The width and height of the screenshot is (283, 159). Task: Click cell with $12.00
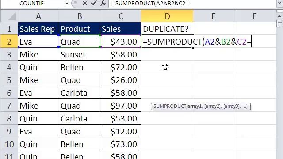(x=121, y=131)
